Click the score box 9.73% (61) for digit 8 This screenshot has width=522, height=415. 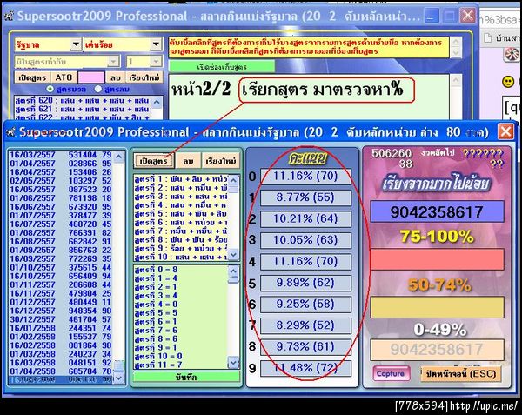[305, 347]
